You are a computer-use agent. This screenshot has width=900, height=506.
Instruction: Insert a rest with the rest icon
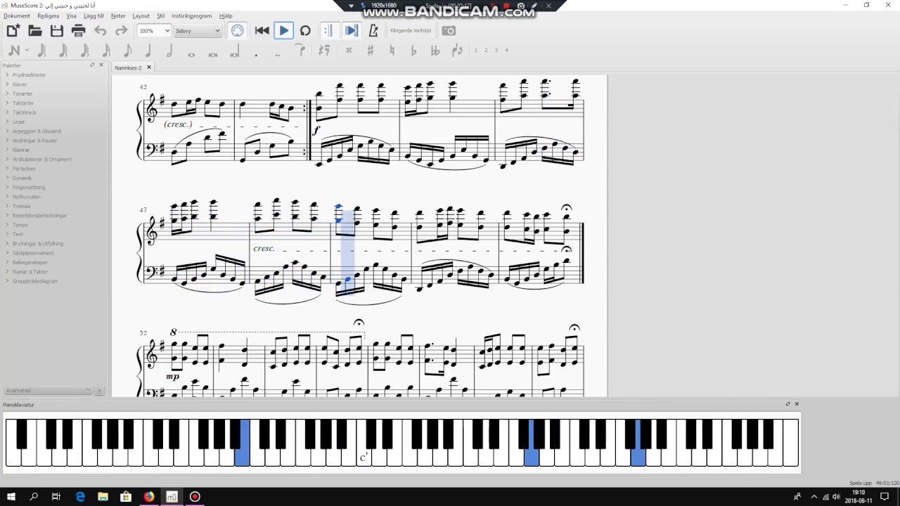click(x=324, y=51)
